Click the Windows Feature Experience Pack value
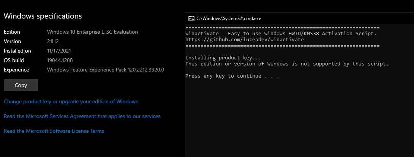Screen dimensions: 414x157 [105, 70]
